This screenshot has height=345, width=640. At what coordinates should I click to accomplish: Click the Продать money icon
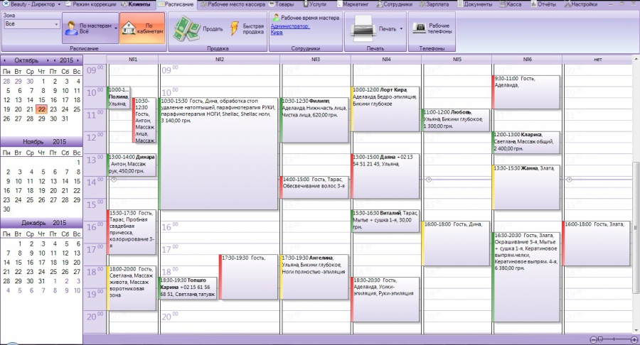coord(186,28)
